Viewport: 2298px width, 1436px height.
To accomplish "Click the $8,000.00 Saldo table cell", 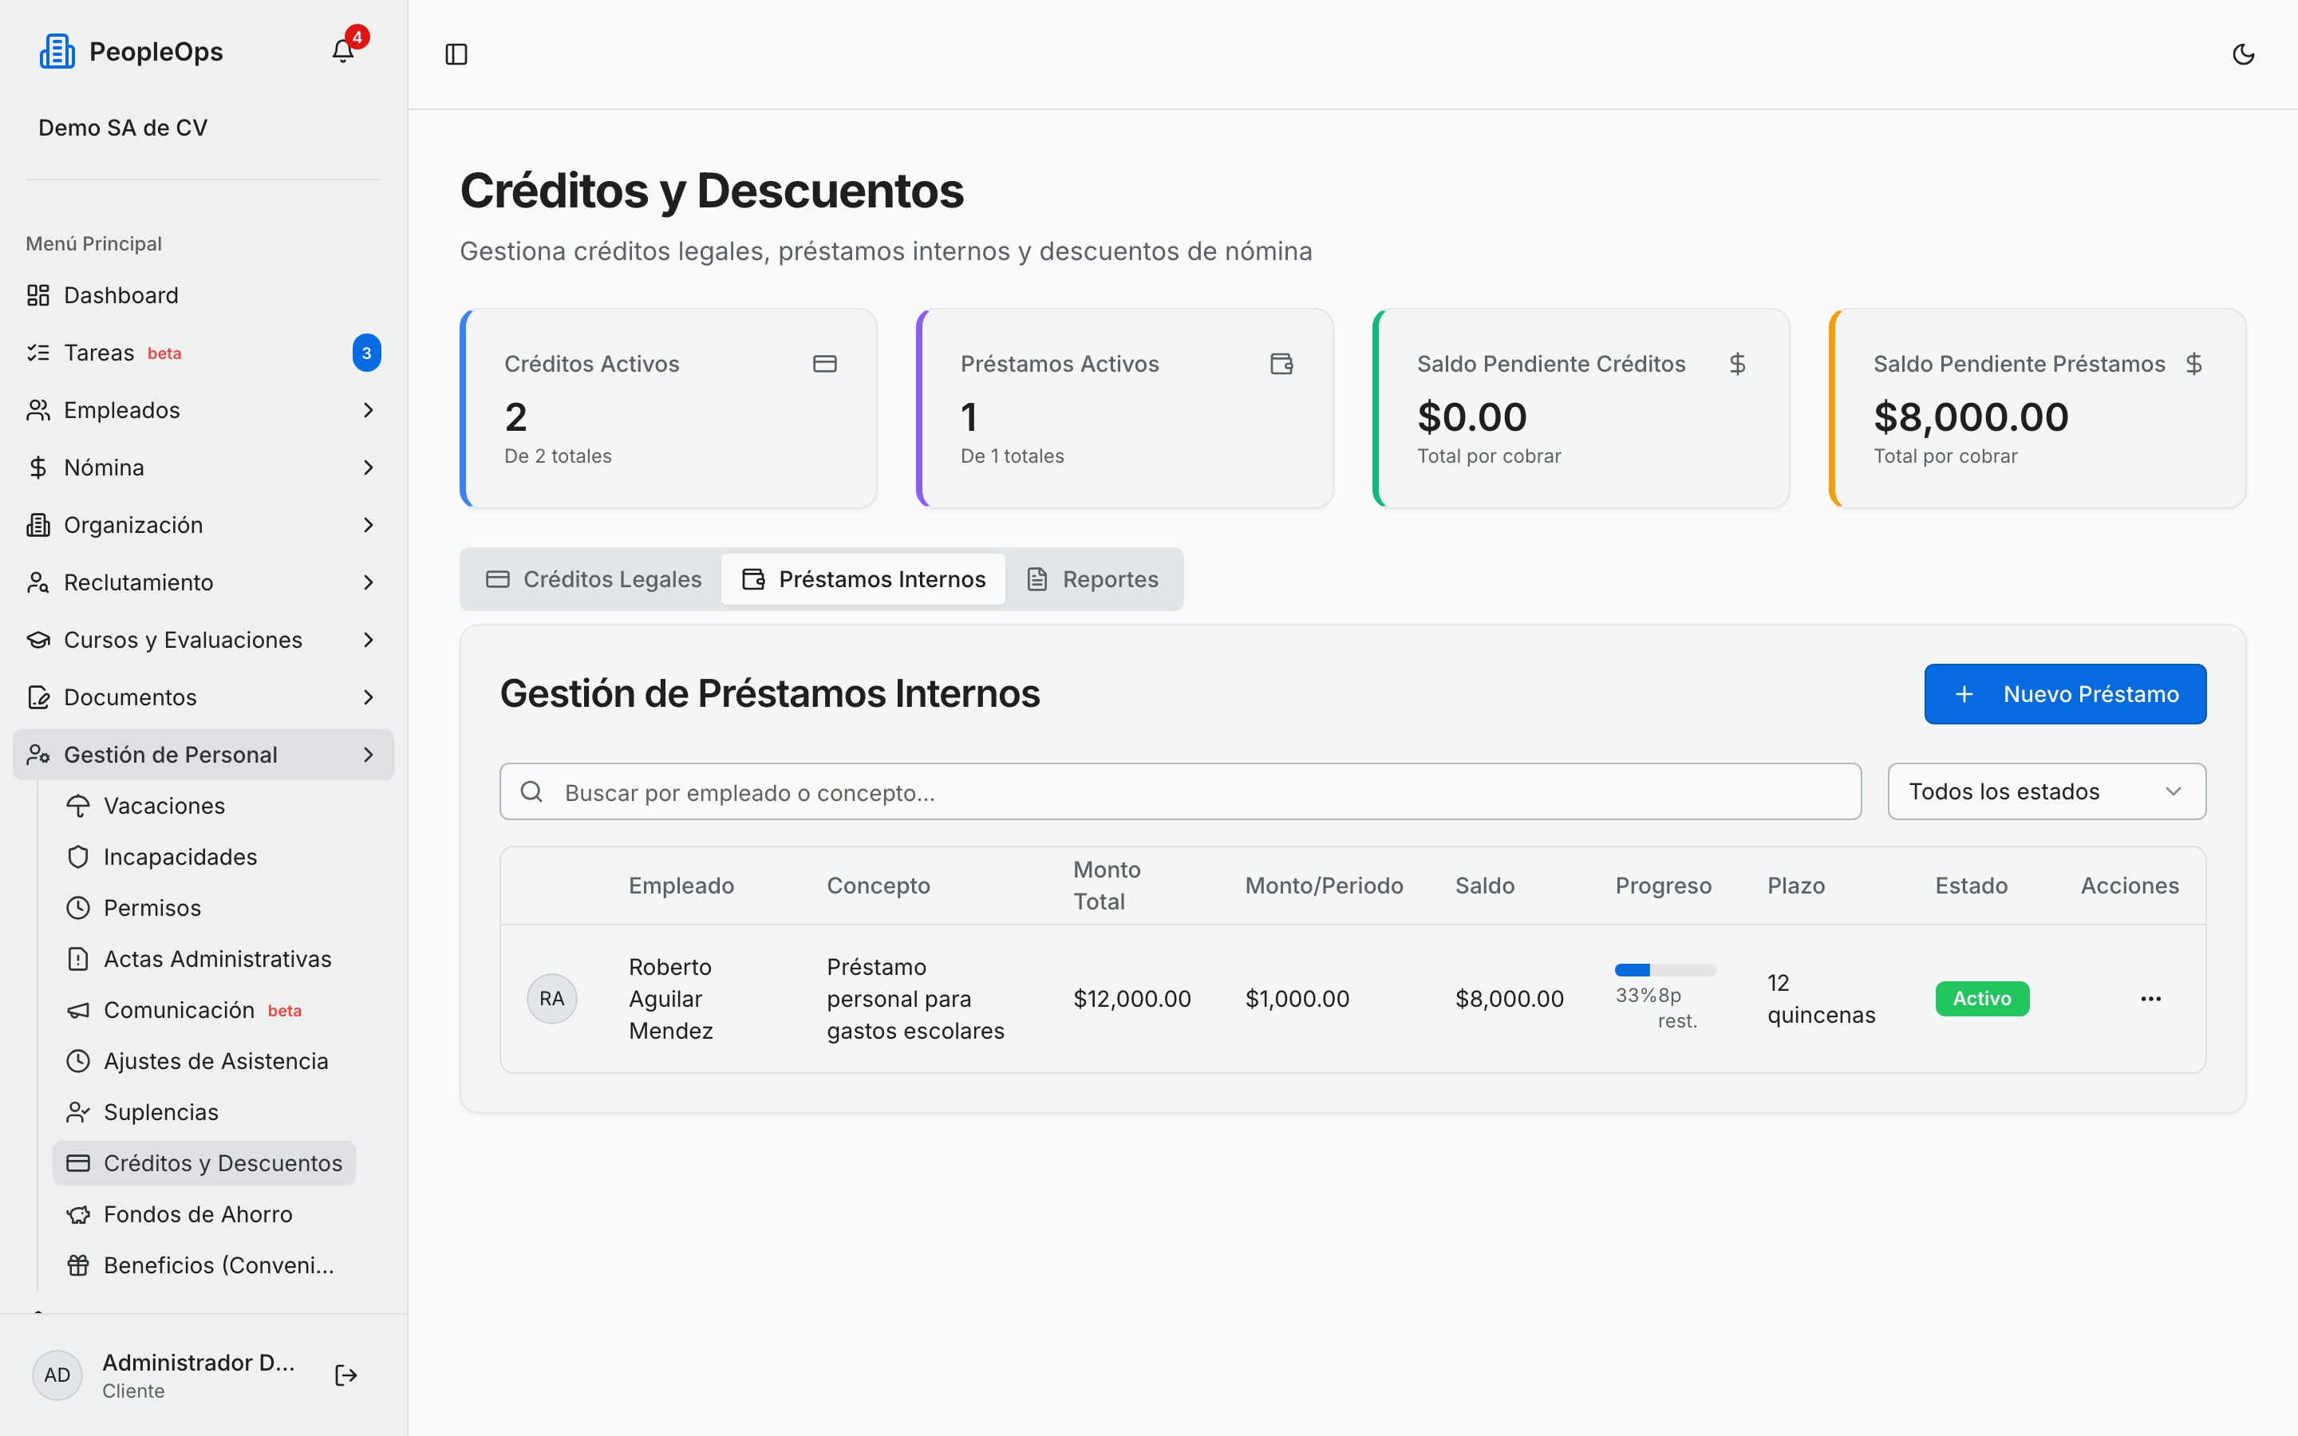I will tap(1509, 999).
